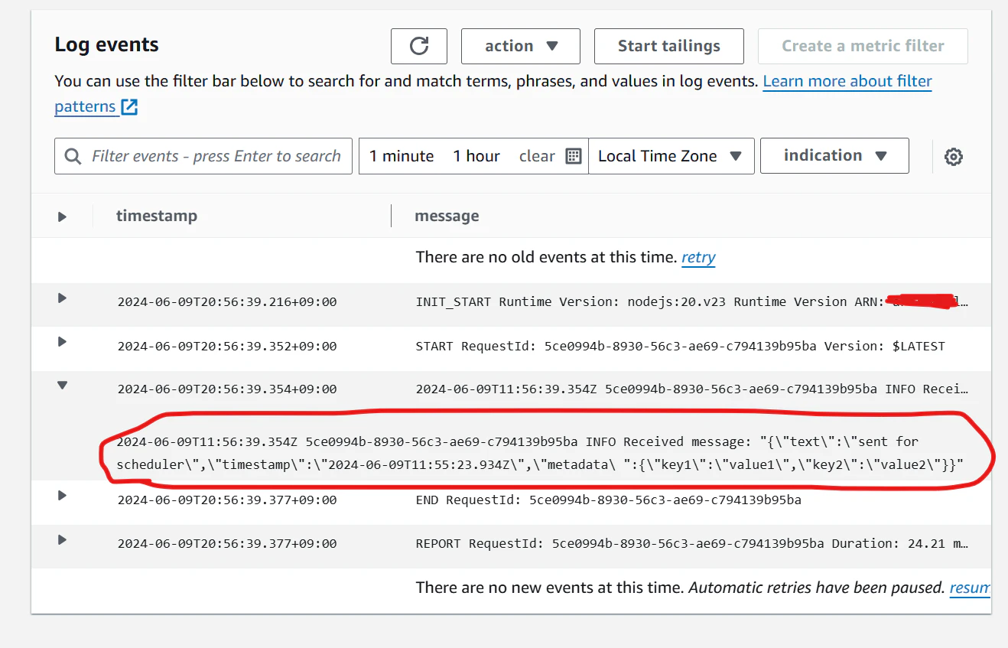Click the Log events heading
1008x648 pixels.
pos(107,44)
